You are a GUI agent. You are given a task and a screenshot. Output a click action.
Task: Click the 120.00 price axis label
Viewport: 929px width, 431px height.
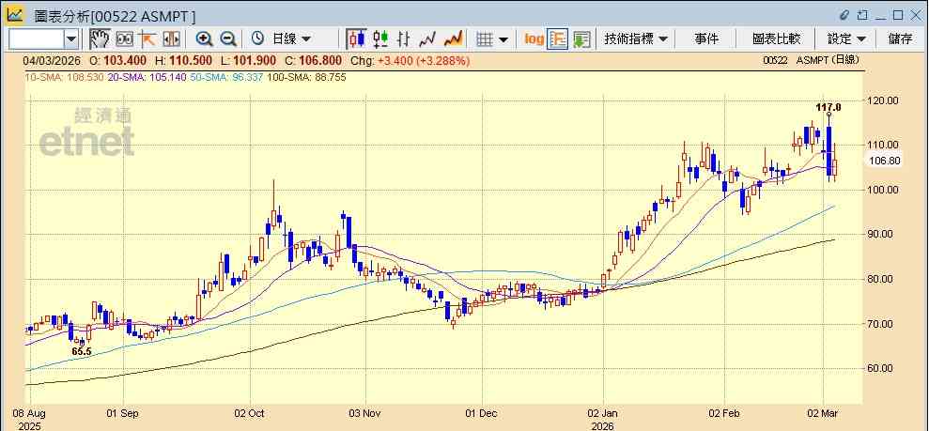(883, 100)
